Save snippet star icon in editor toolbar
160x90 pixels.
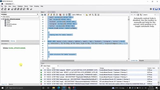coord(86,15)
